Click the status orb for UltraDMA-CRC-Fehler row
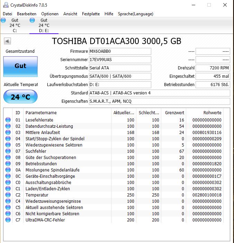234x243 pixels. point(8,220)
